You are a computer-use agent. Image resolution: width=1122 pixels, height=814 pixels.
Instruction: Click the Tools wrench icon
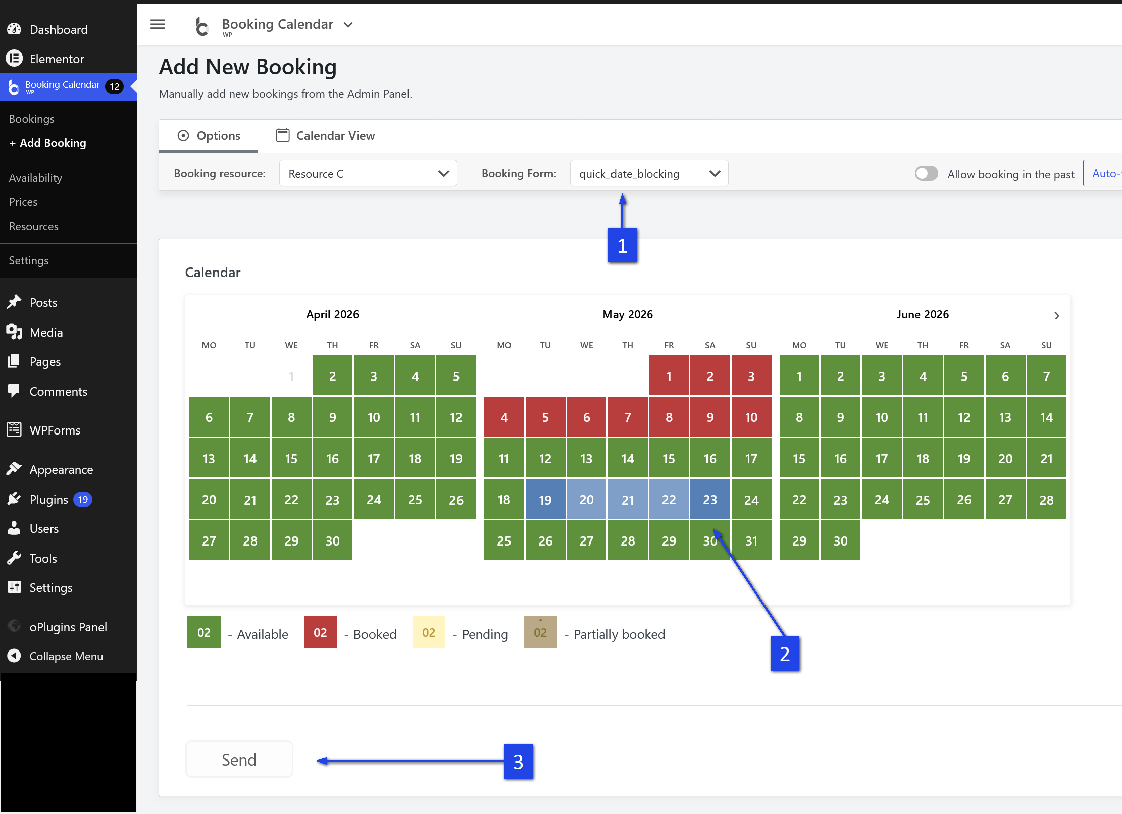[14, 558]
